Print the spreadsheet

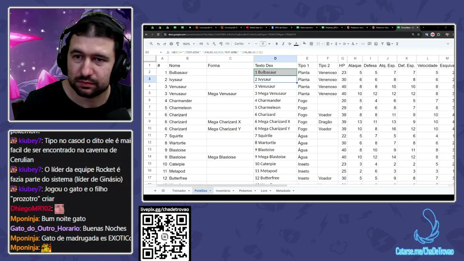click(x=171, y=44)
